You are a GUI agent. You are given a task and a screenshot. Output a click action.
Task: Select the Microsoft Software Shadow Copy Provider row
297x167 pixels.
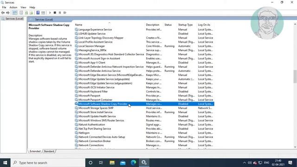pyautogui.click(x=144, y=104)
